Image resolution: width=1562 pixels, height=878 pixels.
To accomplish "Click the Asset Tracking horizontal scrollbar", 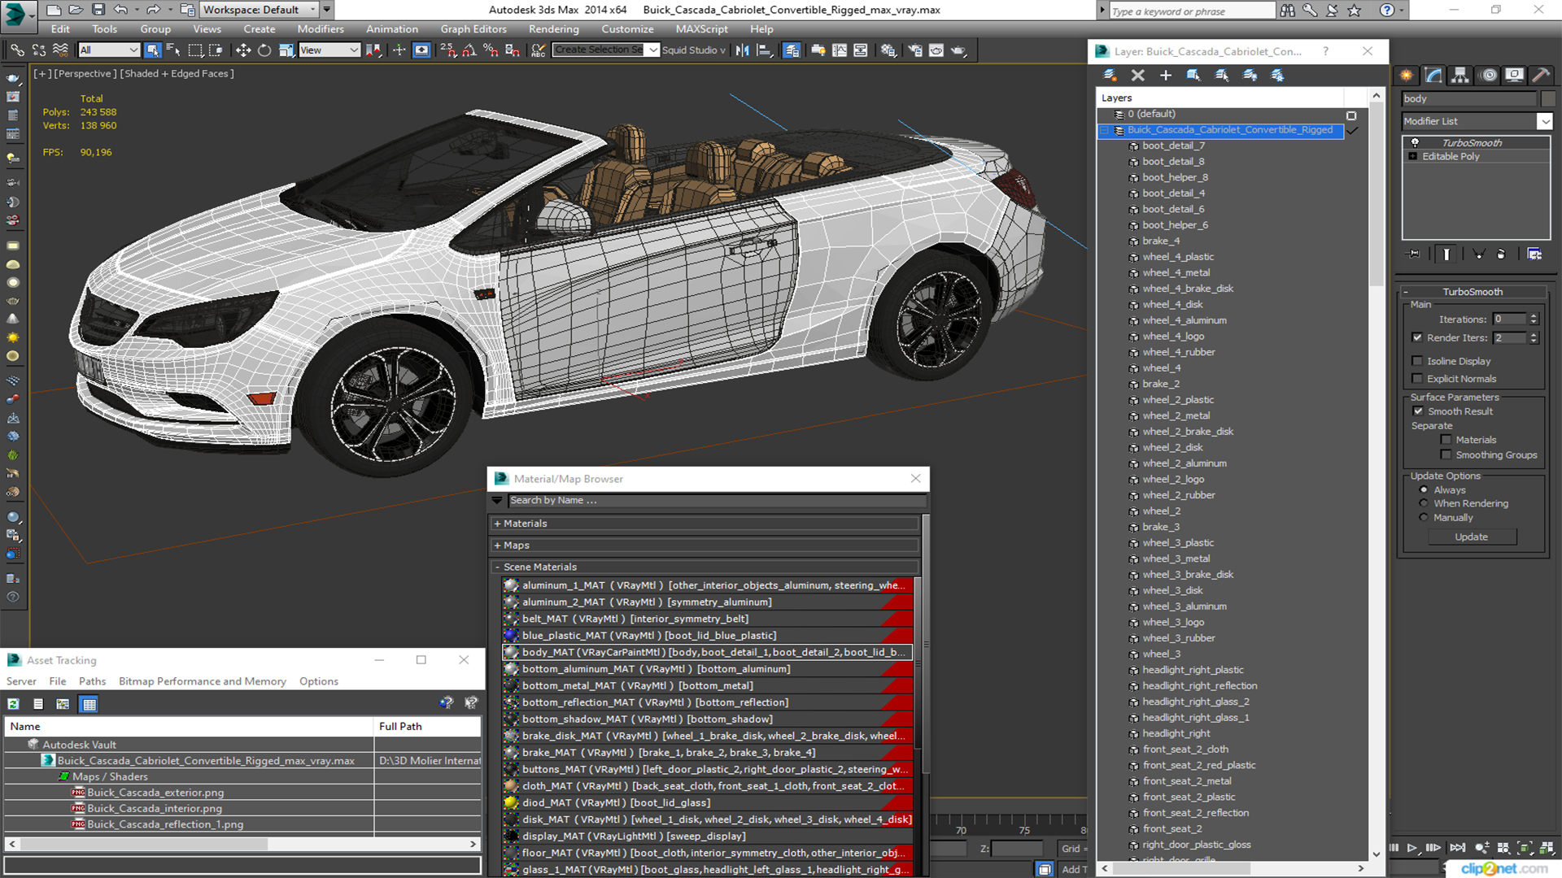I will [242, 845].
